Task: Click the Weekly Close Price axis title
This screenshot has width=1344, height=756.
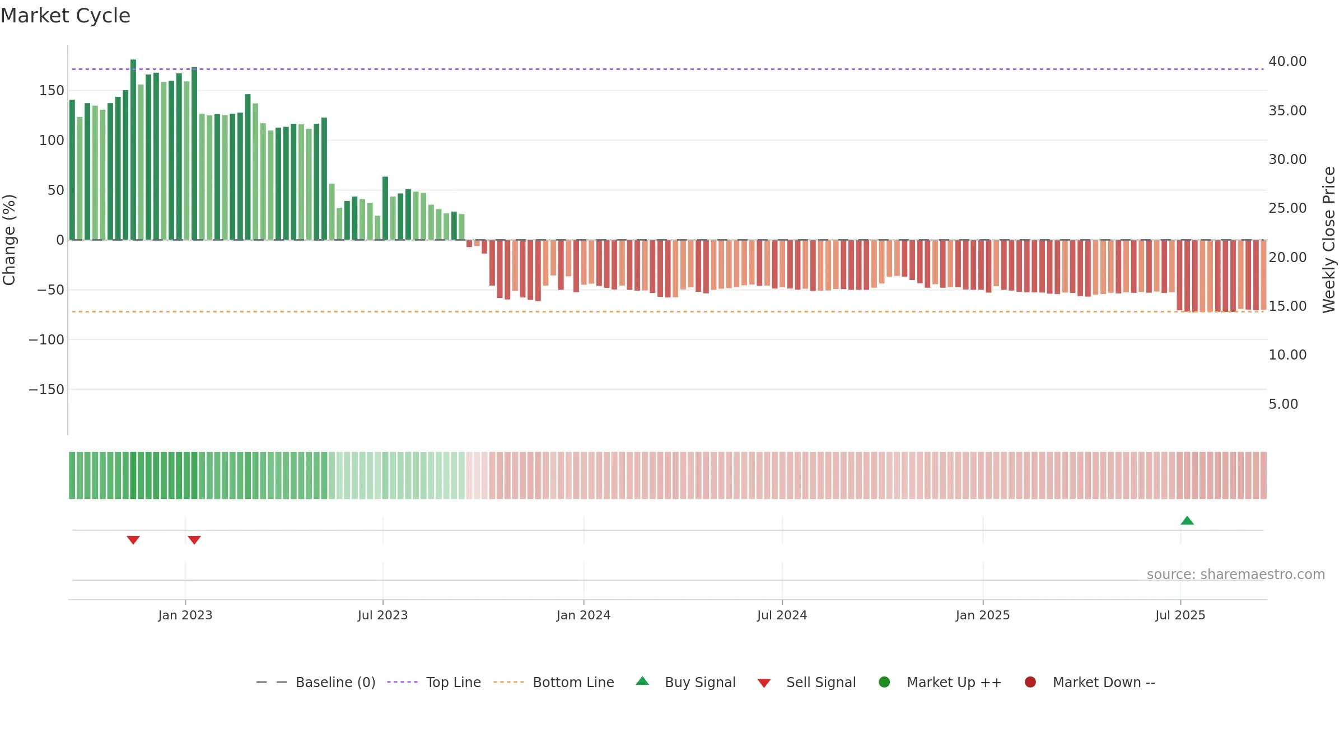Action: coord(1329,240)
